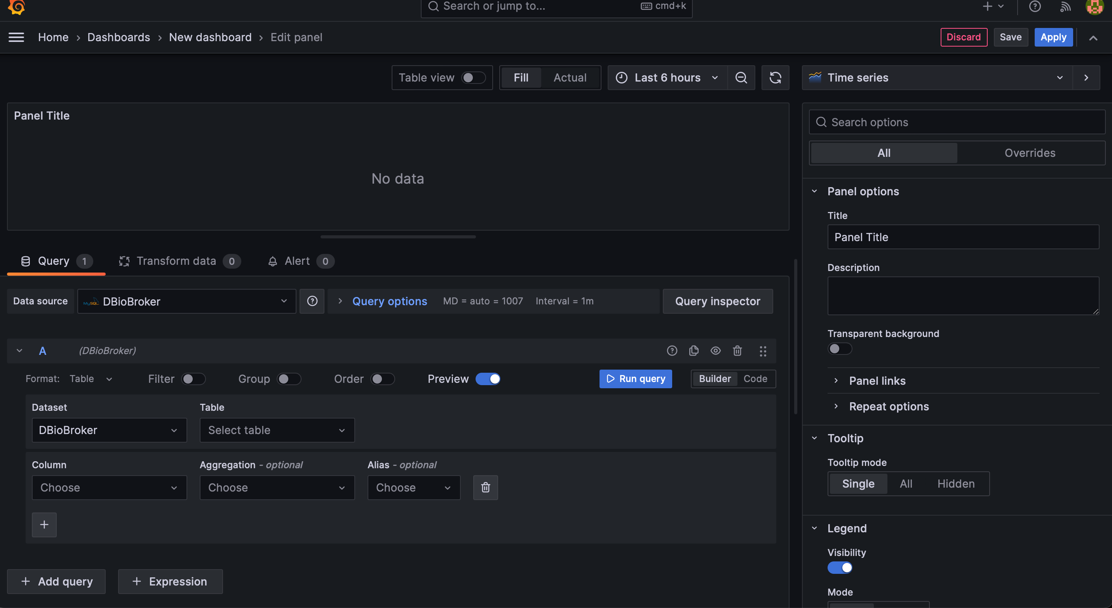Click the drag handle dots on query A
Screen dimensions: 1112x608
coord(763,351)
